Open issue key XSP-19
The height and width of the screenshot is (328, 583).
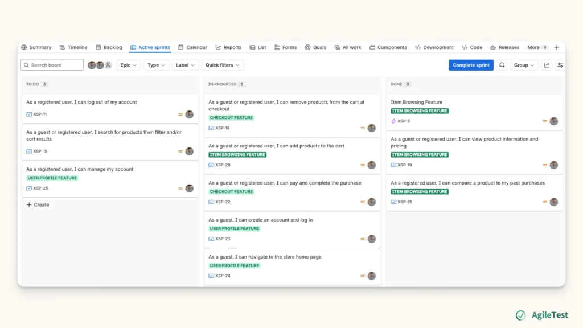point(405,165)
